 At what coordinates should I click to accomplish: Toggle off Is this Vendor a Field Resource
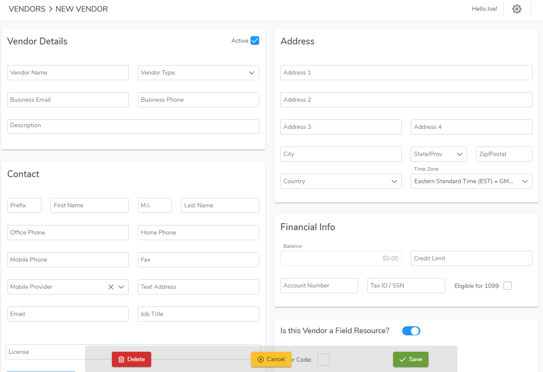click(x=411, y=331)
